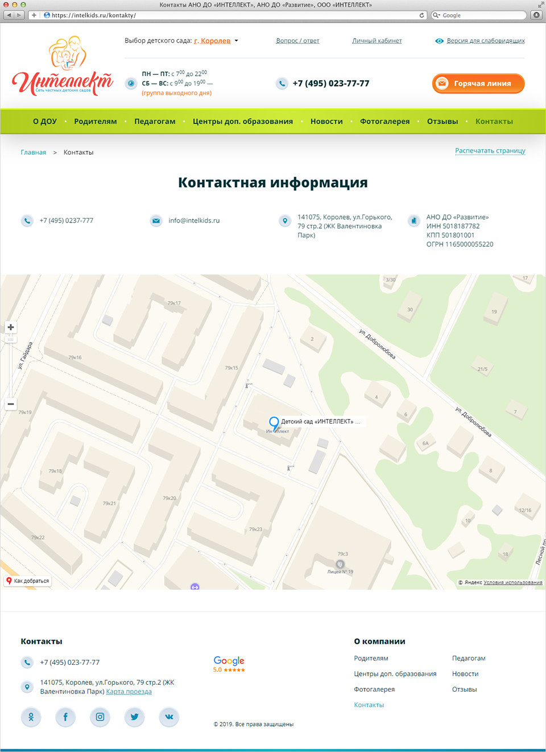546x752 pixels.
Task: Click the blue map pin for Интеллект kindergarten
Action: pyautogui.click(x=274, y=424)
